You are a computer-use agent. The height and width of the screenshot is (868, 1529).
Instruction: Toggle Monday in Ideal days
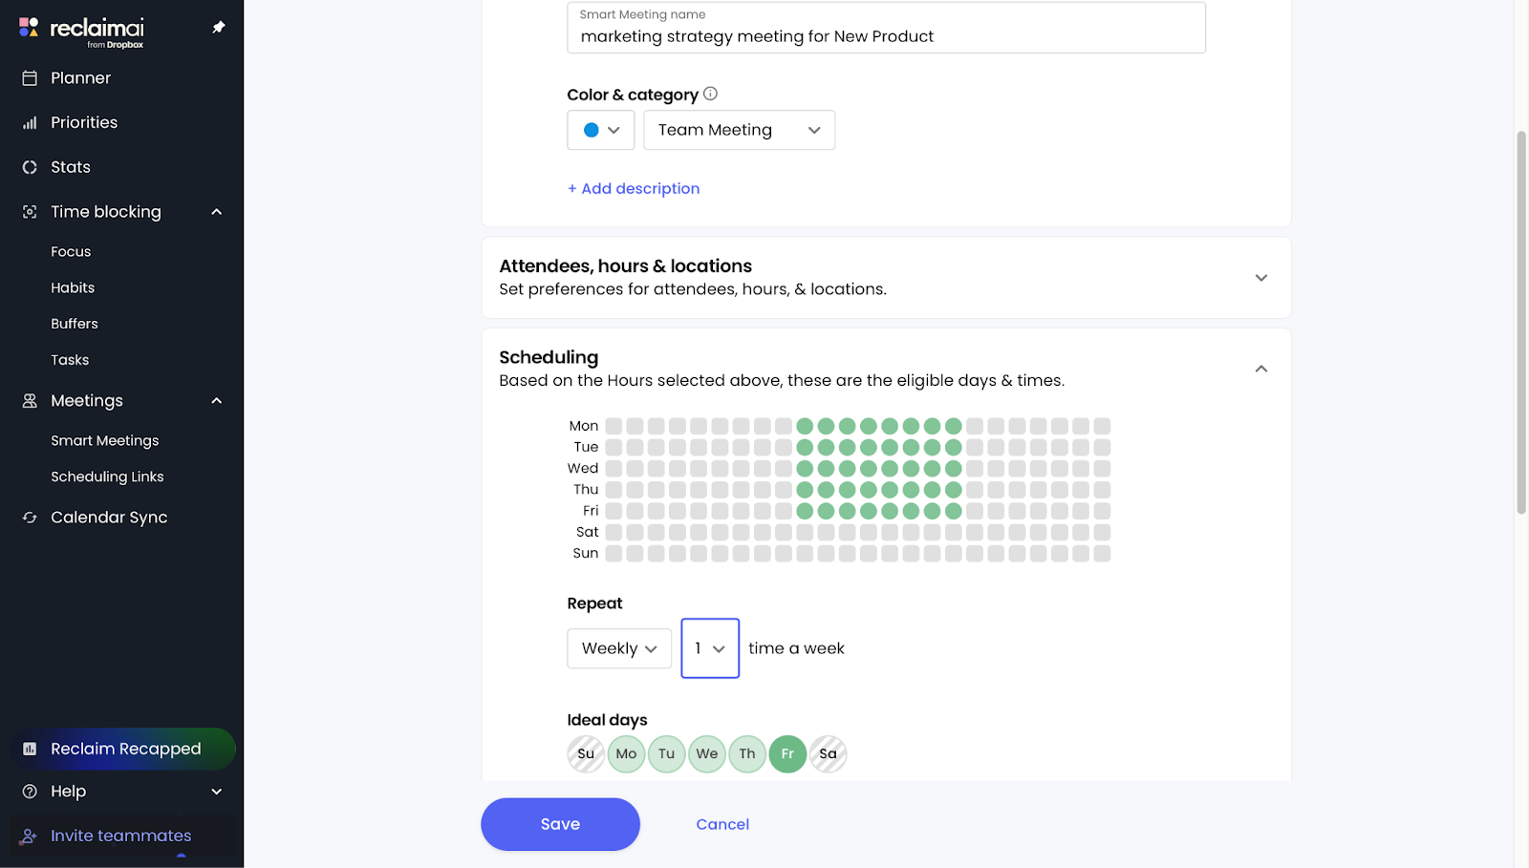tap(626, 754)
